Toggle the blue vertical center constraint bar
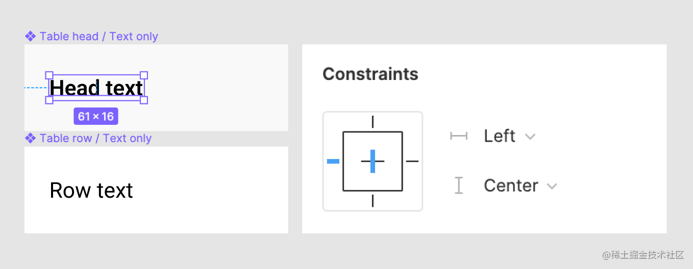693x269 pixels. point(373,162)
